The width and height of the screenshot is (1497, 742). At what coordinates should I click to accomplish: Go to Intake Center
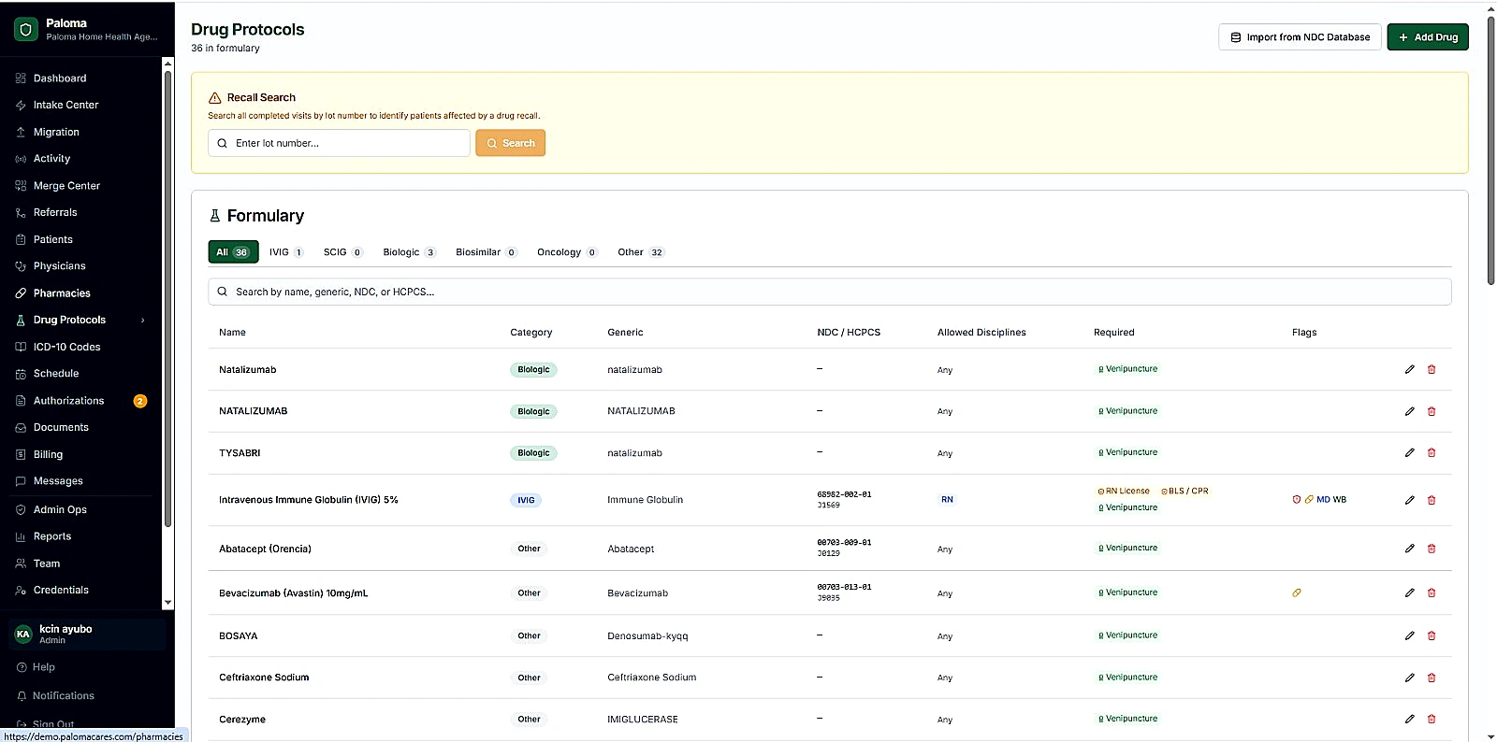(x=65, y=105)
